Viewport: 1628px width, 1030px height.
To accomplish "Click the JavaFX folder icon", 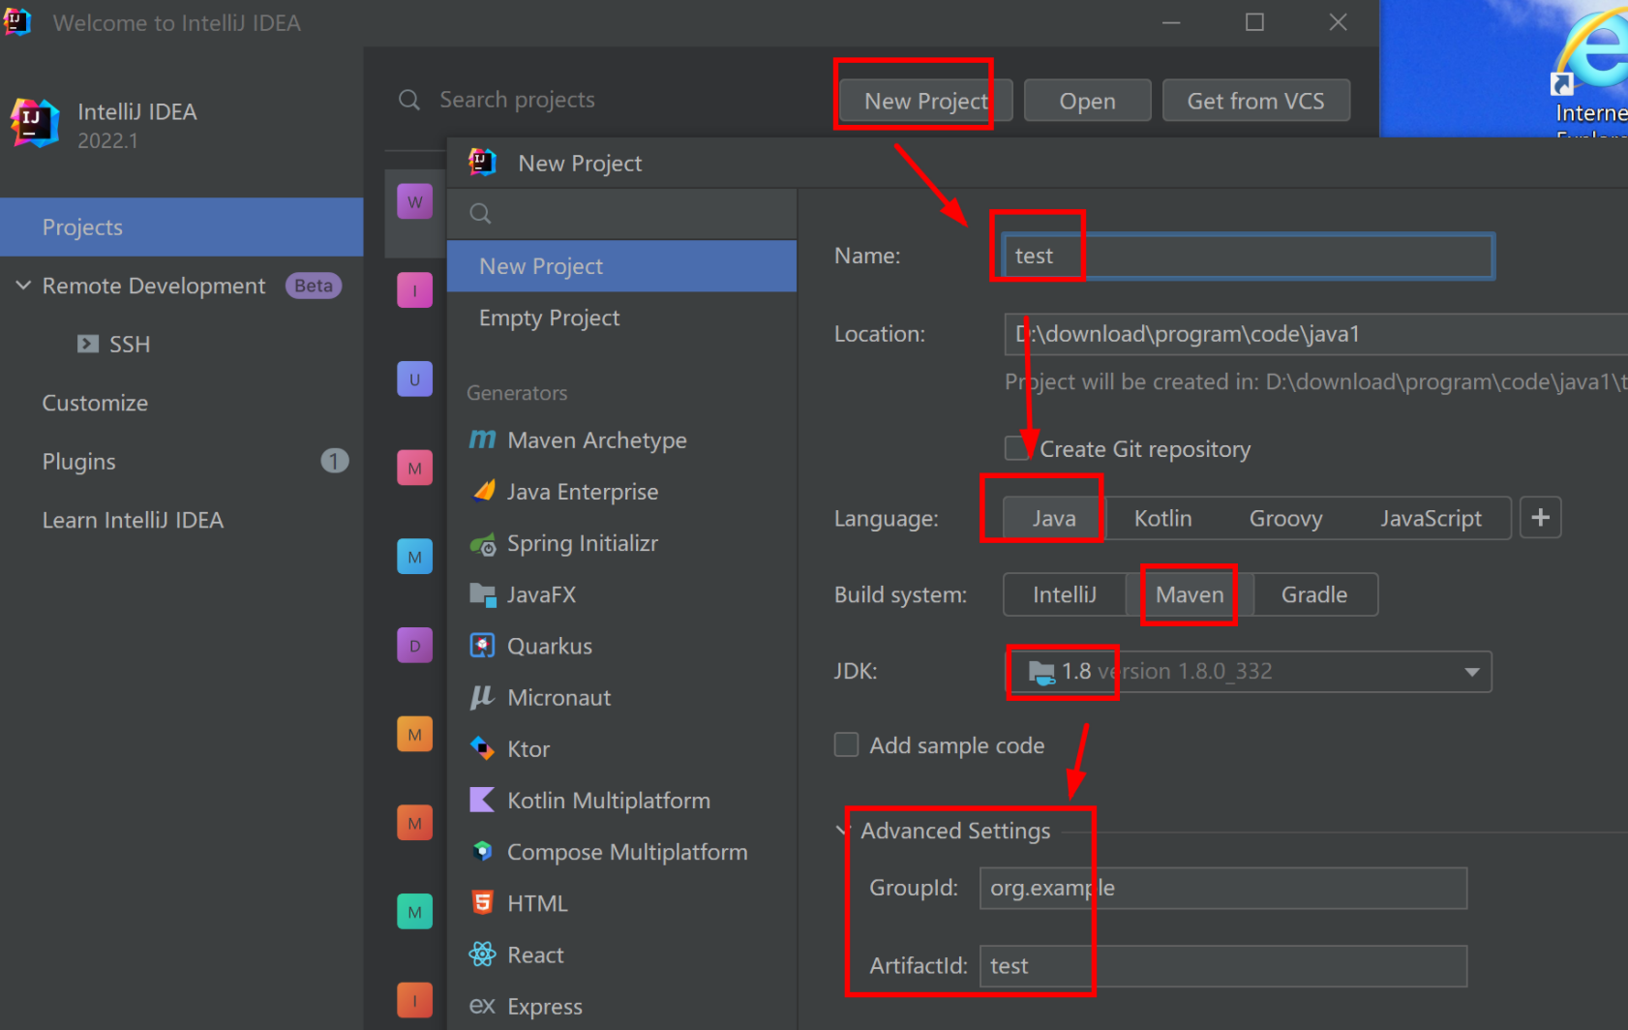I will [483, 594].
